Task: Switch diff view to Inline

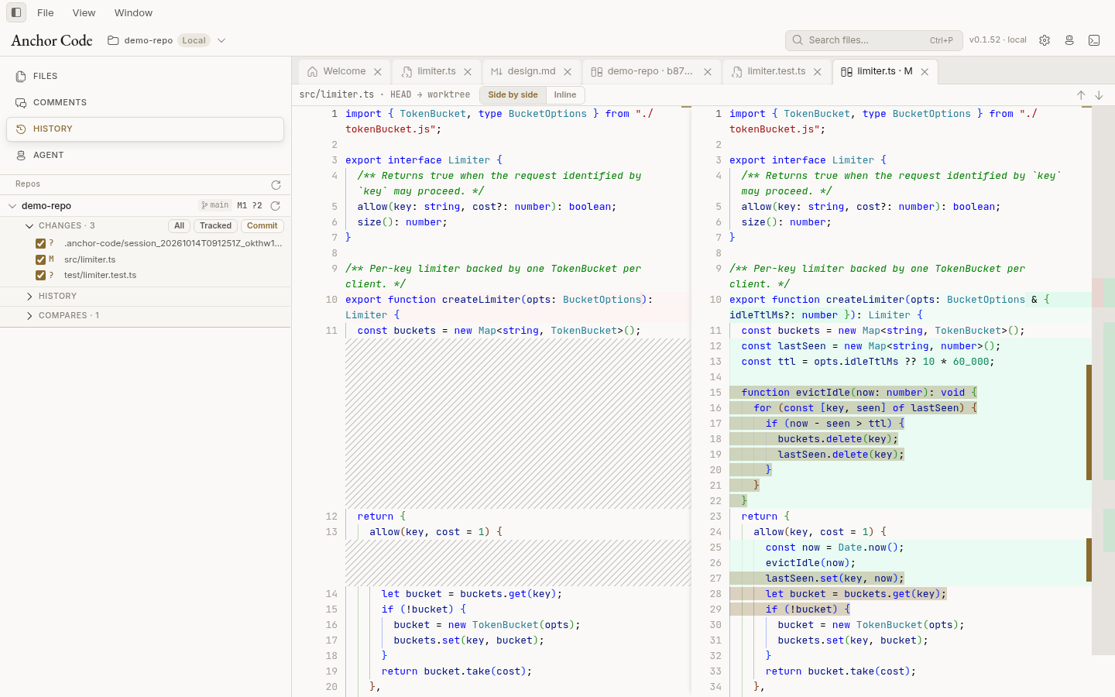Action: click(x=565, y=95)
